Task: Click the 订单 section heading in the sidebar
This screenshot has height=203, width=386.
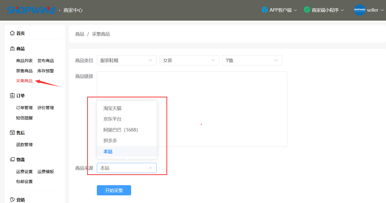Action: 21,96
